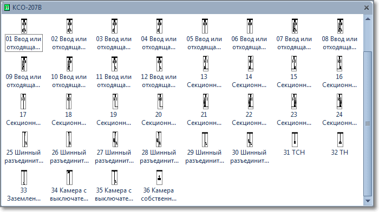Select the 13 Секционн scheme icon
Viewport: 379px width, 212px height.
click(x=205, y=63)
